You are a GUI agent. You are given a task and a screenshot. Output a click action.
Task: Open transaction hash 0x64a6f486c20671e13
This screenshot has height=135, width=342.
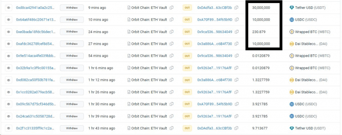tap(36, 20)
